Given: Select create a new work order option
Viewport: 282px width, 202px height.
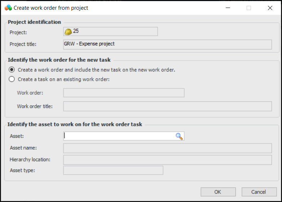Looking at the screenshot, I should (x=12, y=70).
